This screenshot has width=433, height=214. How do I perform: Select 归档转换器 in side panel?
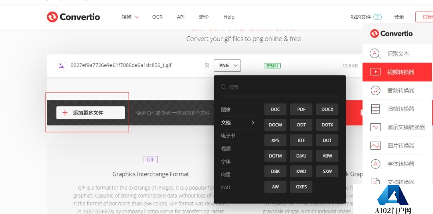pyautogui.click(x=398, y=109)
